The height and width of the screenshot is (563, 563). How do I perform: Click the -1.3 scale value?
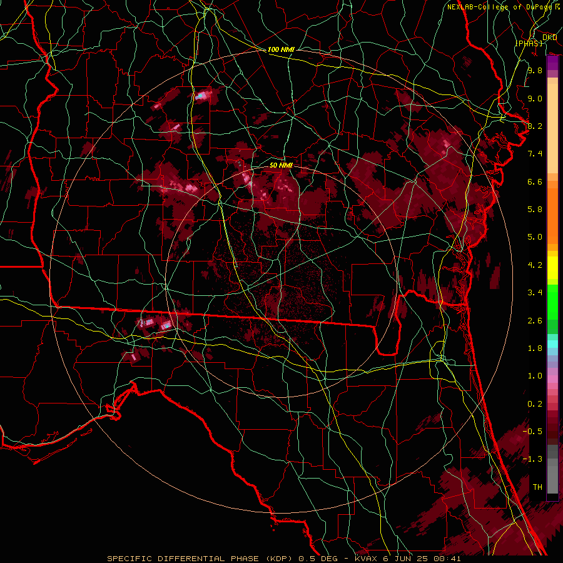(x=532, y=459)
